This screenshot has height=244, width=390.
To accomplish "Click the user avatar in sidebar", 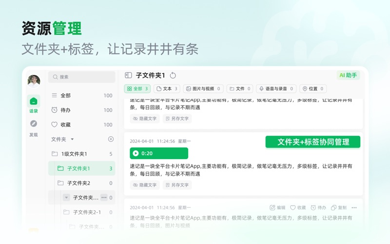I will 34,81.
